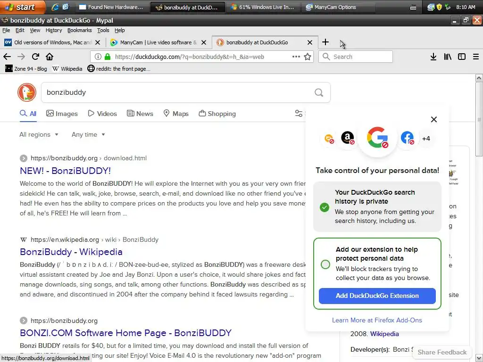The image size is (483, 362).
Task: Click the toolbar Search box
Action: point(356,57)
